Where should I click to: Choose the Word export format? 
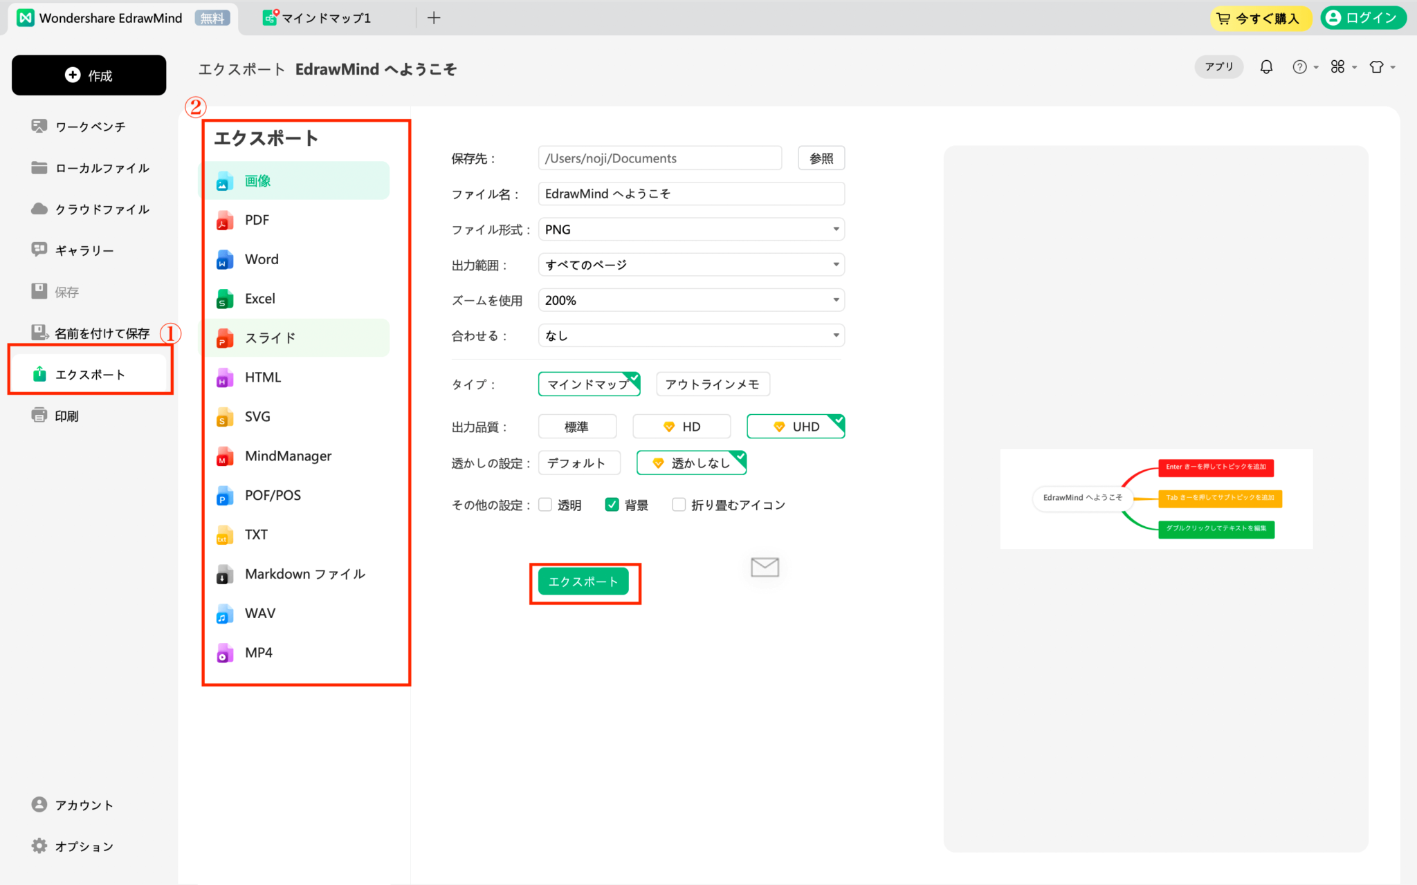[262, 259]
